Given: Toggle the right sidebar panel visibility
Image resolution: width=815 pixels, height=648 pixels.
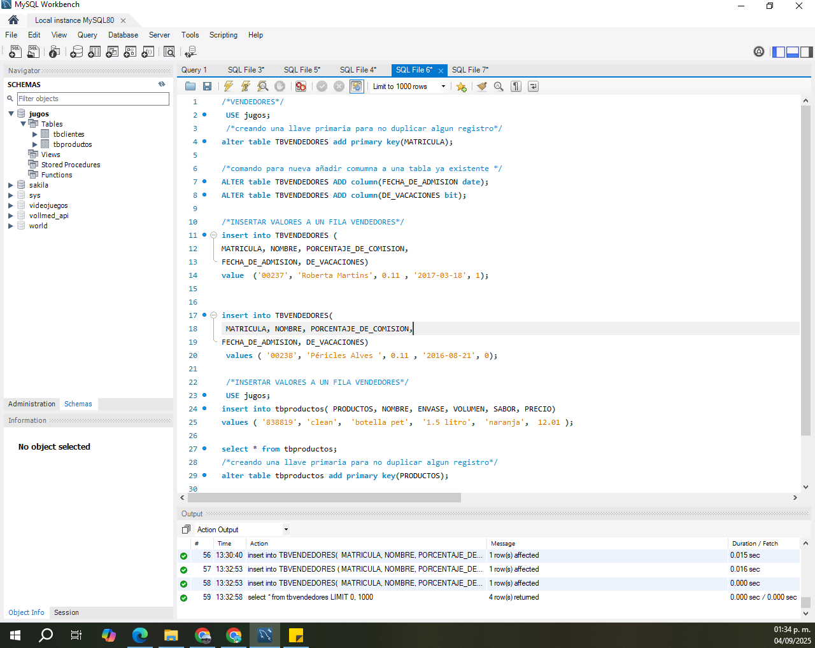Looking at the screenshot, I should coord(807,52).
